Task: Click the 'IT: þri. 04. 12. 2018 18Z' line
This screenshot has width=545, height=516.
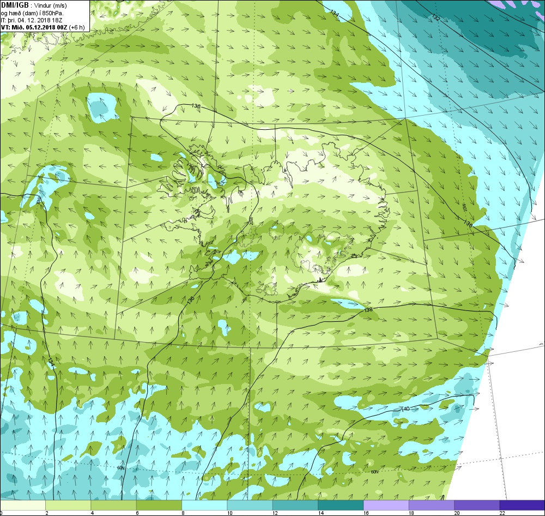Action: 32,20
